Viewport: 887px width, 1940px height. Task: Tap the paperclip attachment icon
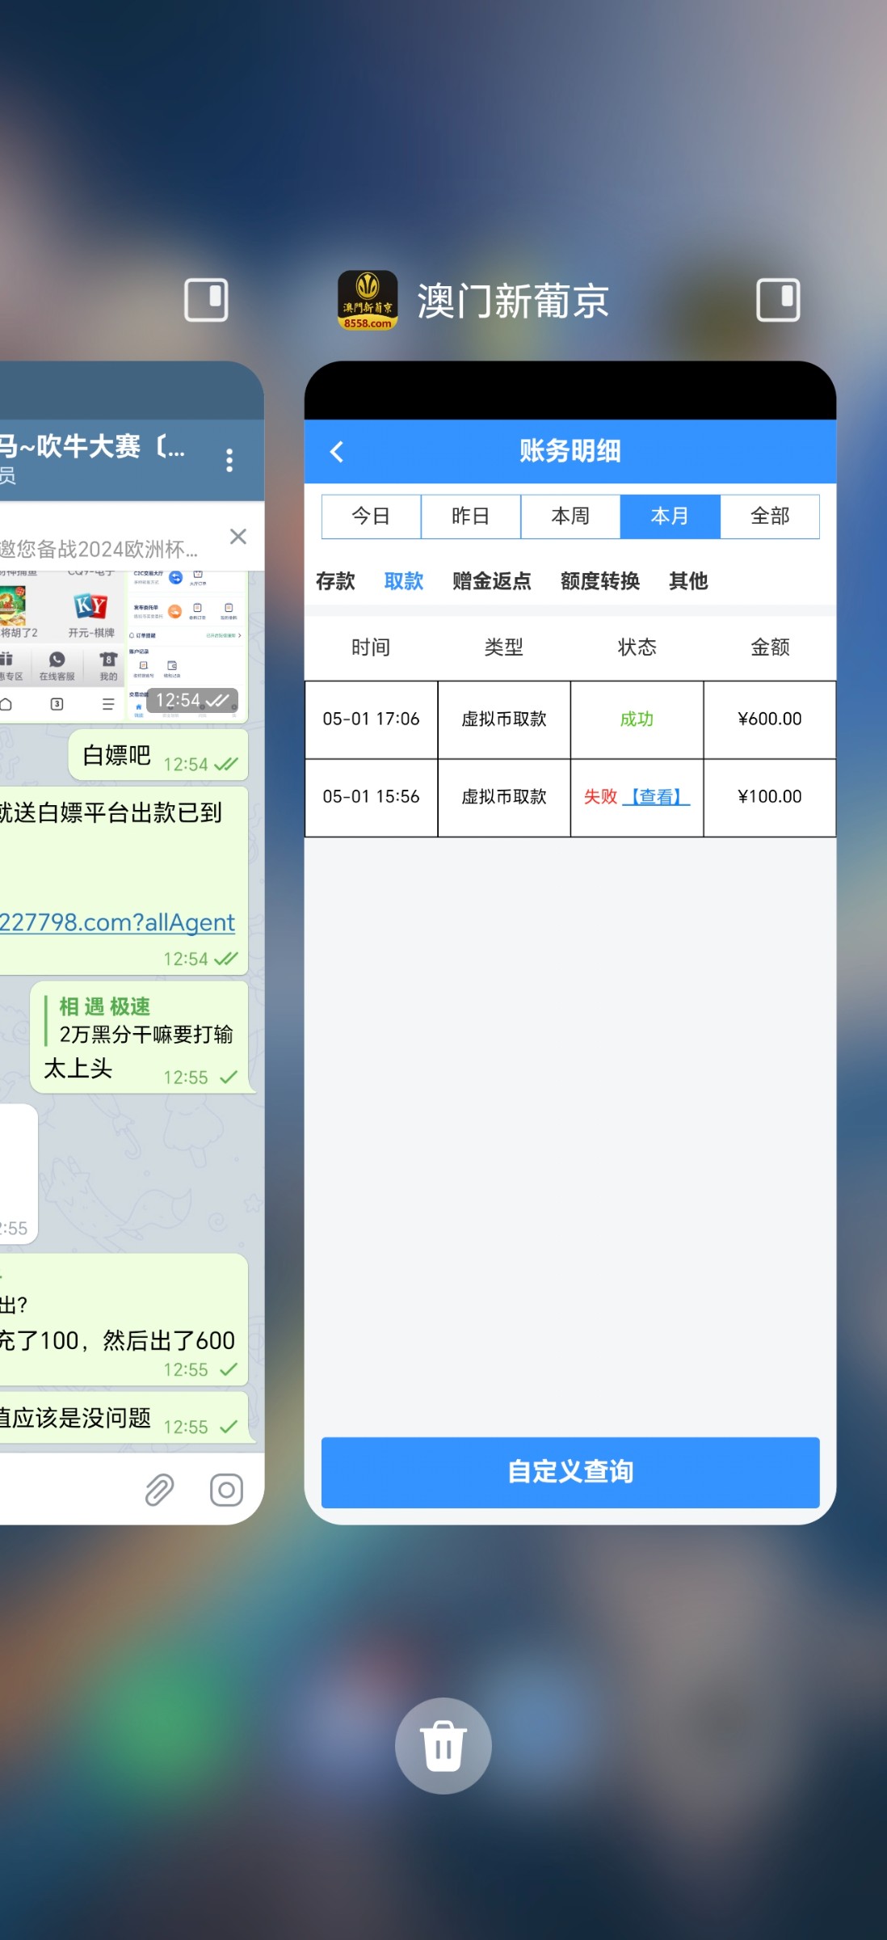tap(159, 1490)
